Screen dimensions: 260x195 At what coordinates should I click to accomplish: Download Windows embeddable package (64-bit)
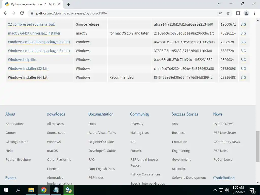pyautogui.click(x=39, y=51)
